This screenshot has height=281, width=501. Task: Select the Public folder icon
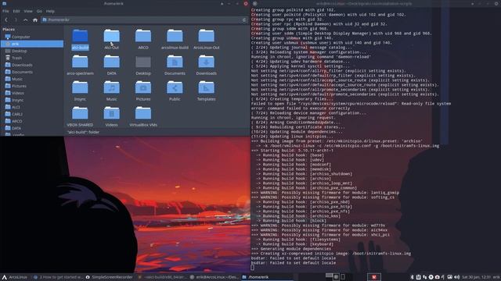(x=175, y=87)
